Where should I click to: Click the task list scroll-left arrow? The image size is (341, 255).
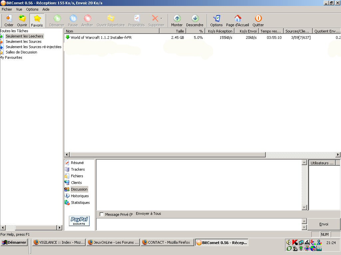point(67,155)
